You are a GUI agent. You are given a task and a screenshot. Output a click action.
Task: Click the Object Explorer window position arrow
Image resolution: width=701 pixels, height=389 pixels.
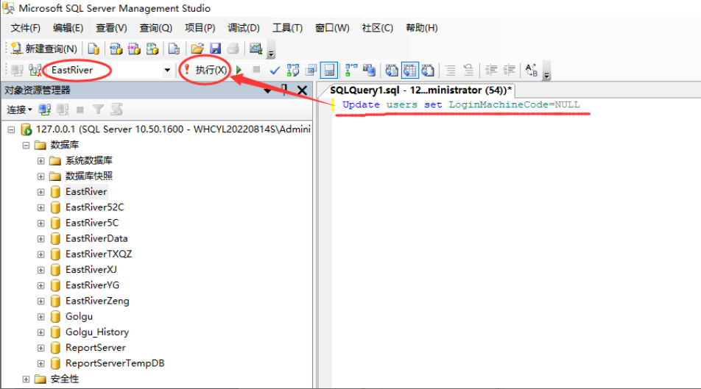pos(267,90)
